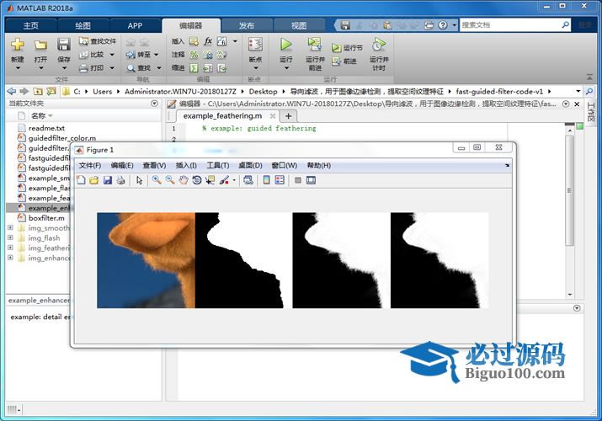Save figure with disk icon in Figure 1
602x421 pixels.
pyautogui.click(x=108, y=180)
